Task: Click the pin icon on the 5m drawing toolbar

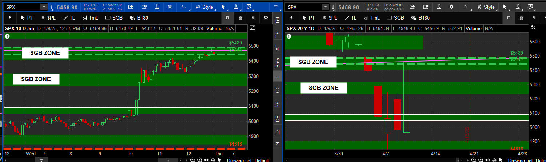Action: (9, 17)
